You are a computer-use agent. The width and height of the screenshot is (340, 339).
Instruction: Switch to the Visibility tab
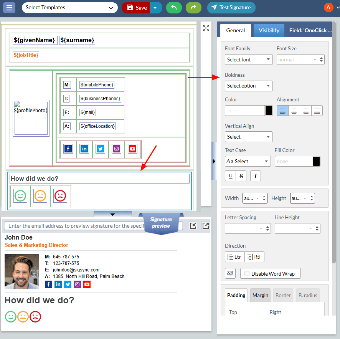click(269, 30)
